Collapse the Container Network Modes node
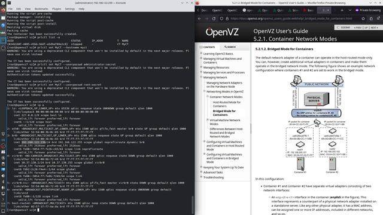 click(208, 97)
